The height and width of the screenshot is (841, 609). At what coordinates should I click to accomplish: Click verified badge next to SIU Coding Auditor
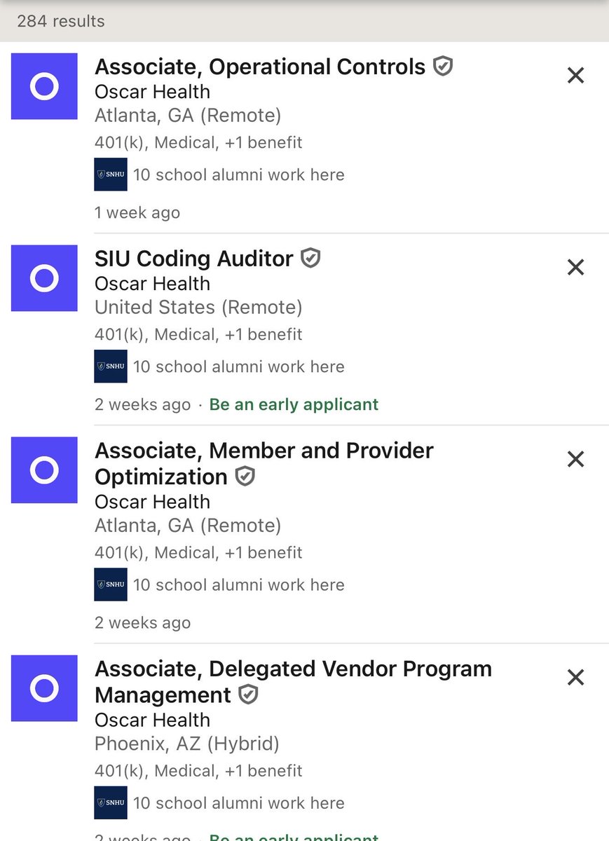click(310, 259)
